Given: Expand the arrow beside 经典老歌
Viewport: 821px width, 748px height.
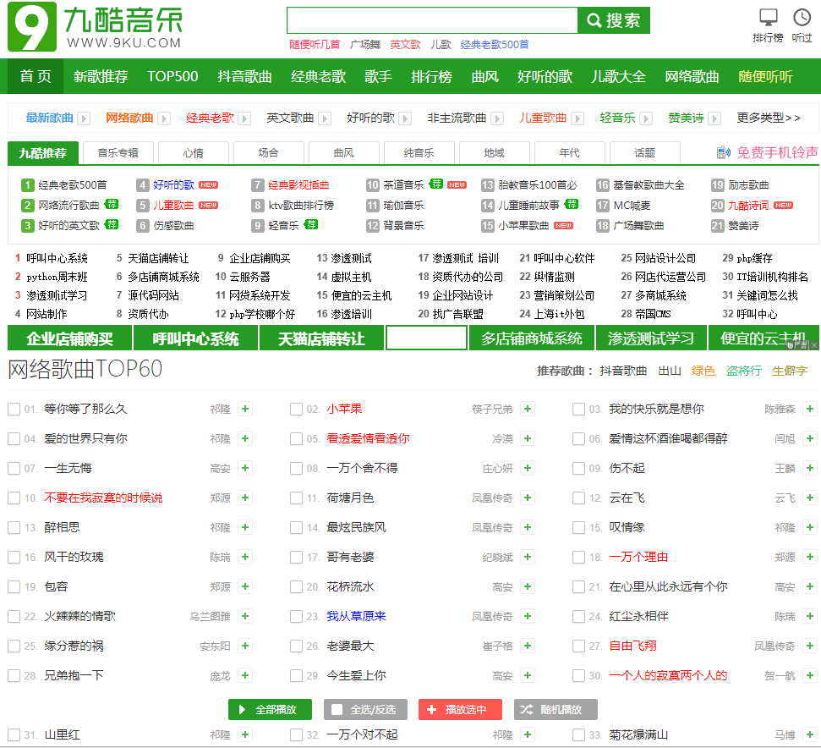Looking at the screenshot, I should point(245,118).
